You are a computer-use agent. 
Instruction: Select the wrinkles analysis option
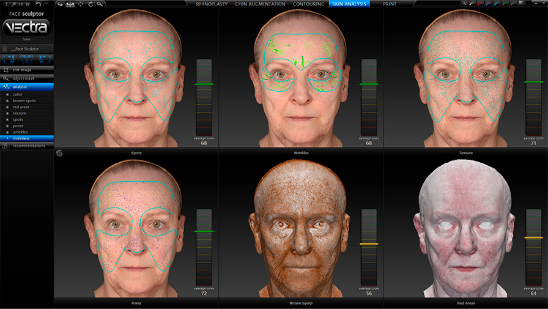[x=21, y=132]
